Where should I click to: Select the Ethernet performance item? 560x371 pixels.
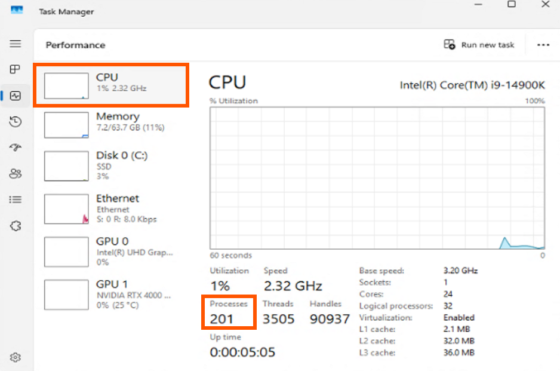(x=111, y=209)
